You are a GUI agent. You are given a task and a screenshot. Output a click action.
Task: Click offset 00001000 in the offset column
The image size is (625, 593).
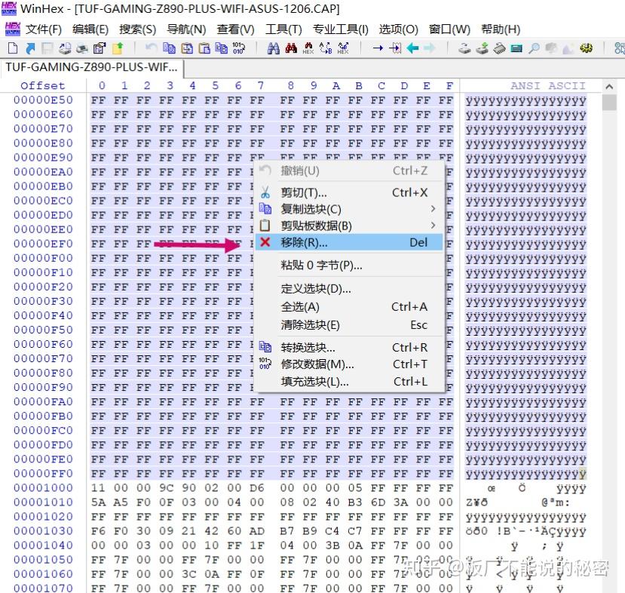(x=43, y=487)
